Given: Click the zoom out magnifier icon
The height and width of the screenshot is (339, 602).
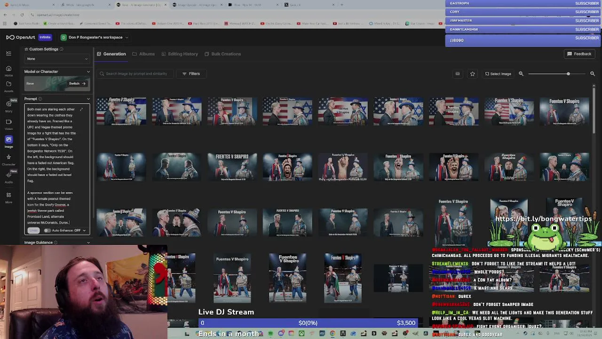Looking at the screenshot, I should point(521,73).
